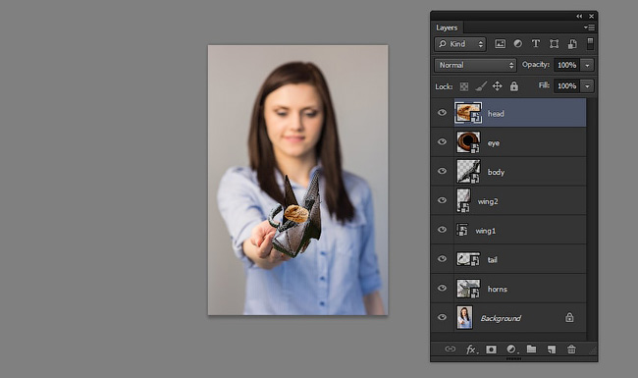Viewport: 638px width, 378px height.
Task: Click the lock position icon
Action: click(x=498, y=85)
